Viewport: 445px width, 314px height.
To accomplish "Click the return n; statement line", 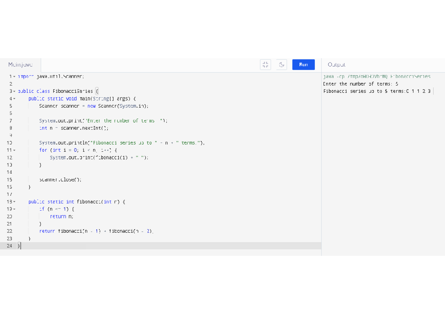I will click(62, 216).
